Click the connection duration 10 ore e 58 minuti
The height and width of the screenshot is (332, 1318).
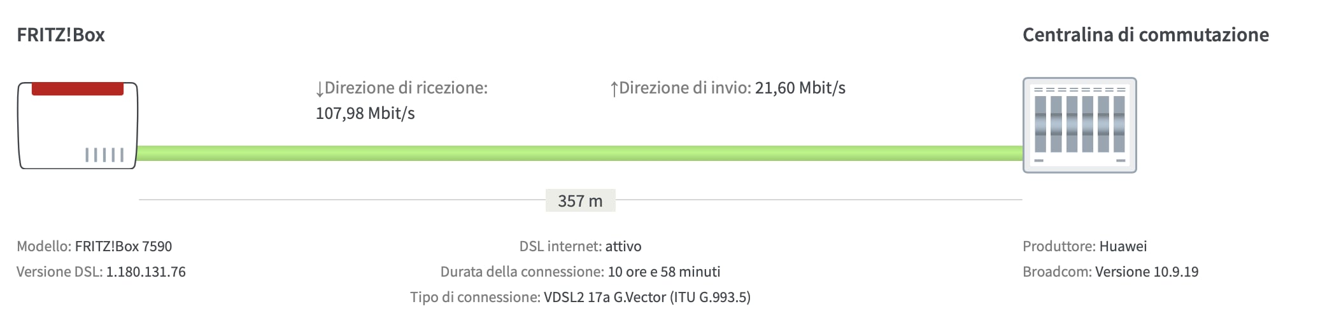pyautogui.click(x=663, y=272)
